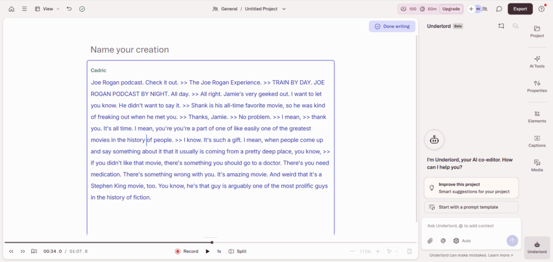
Task: Start a new Underlord chat
Action: 501,26
